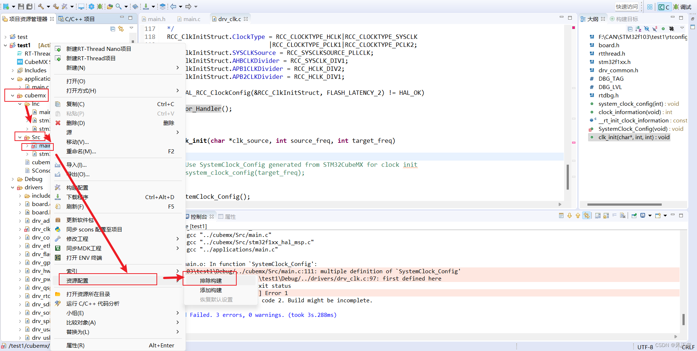Click editor vertical scrollbar thumb
This screenshot has height=351, width=697.
coord(567,177)
